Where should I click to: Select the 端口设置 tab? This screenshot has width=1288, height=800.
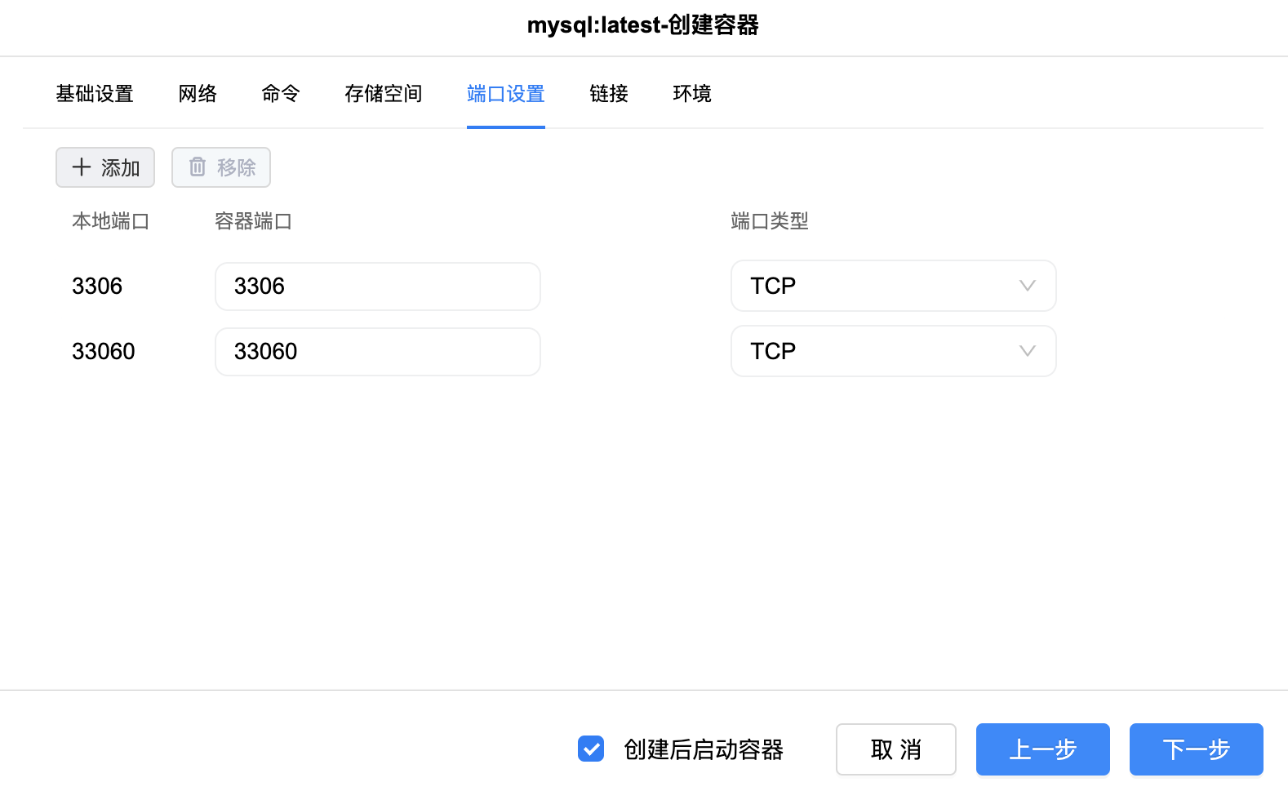click(506, 94)
